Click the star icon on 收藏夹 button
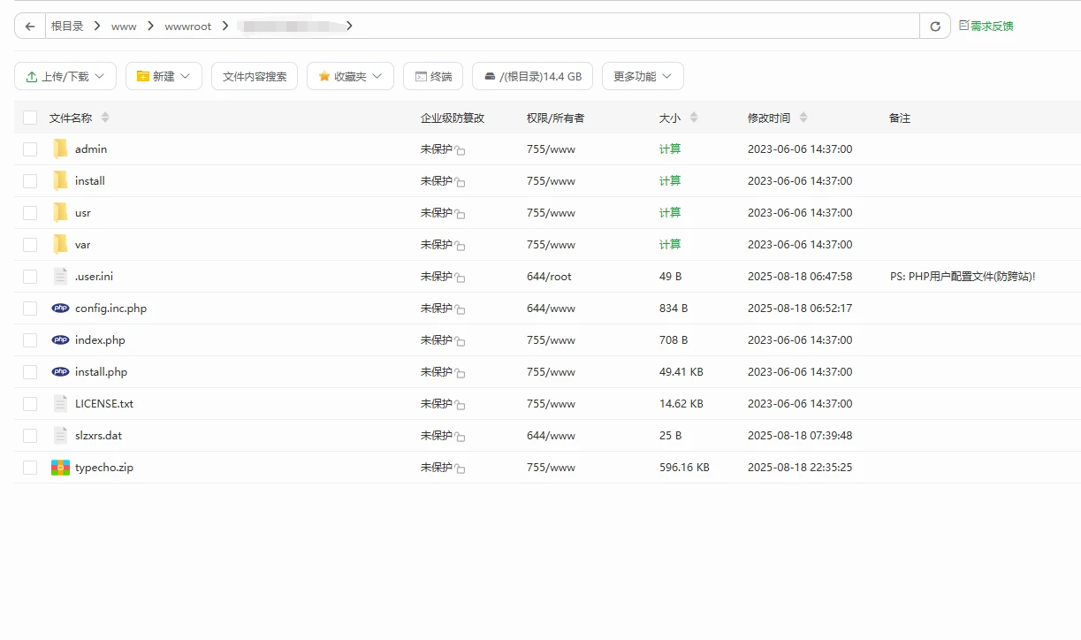 (324, 76)
